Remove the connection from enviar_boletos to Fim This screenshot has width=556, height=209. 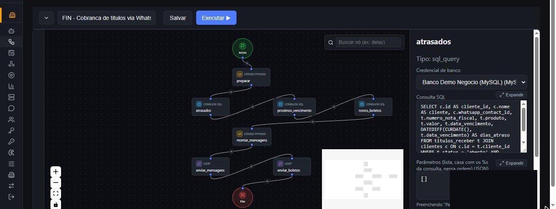[x=267, y=181]
